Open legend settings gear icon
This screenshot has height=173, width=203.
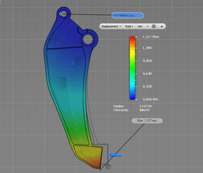pyautogui.click(x=154, y=26)
